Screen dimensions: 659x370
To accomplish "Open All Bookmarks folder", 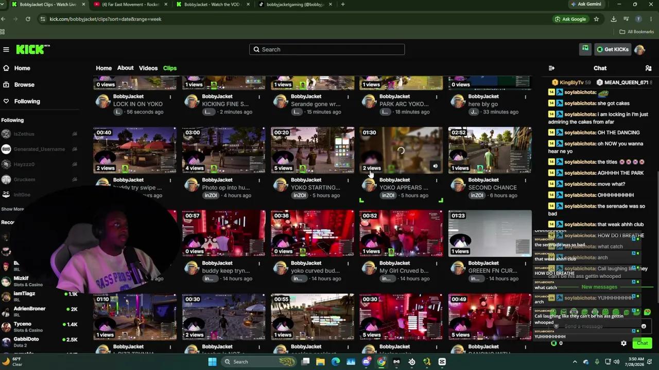I will coord(637,32).
